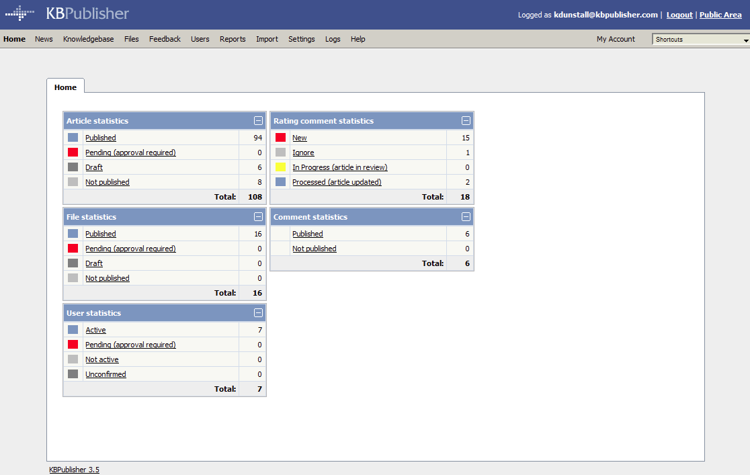Minimize the Comment statistics panel
The height and width of the screenshot is (475, 750).
pos(466,217)
